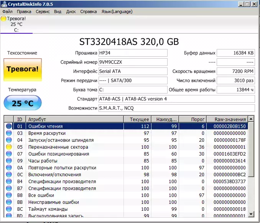Select the Ошибки позиционирования row text

point(59,154)
